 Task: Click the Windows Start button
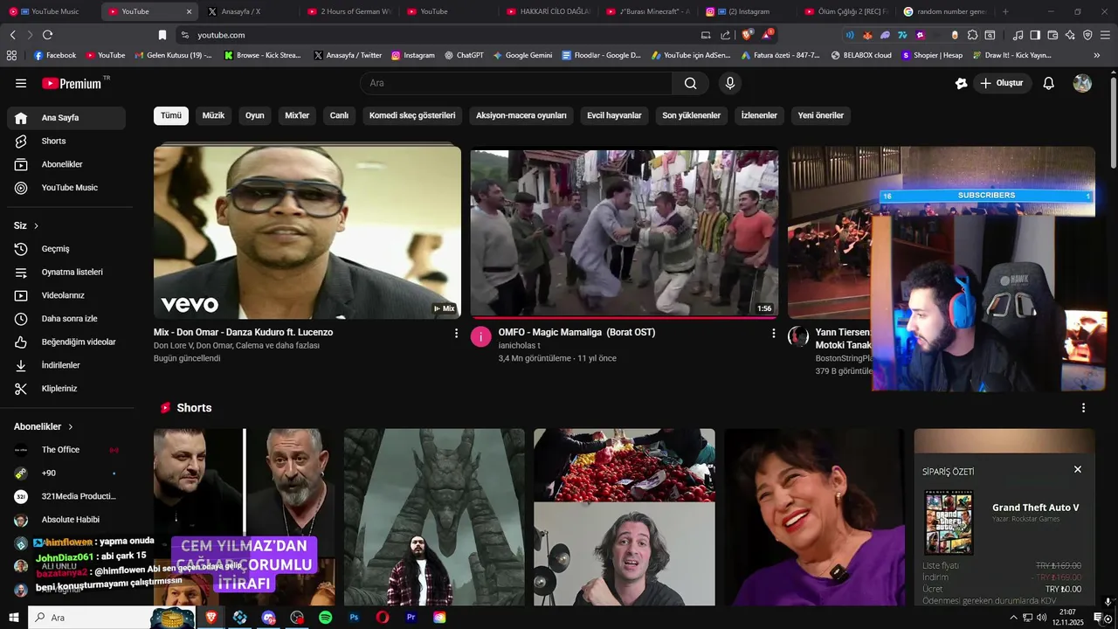click(x=12, y=618)
